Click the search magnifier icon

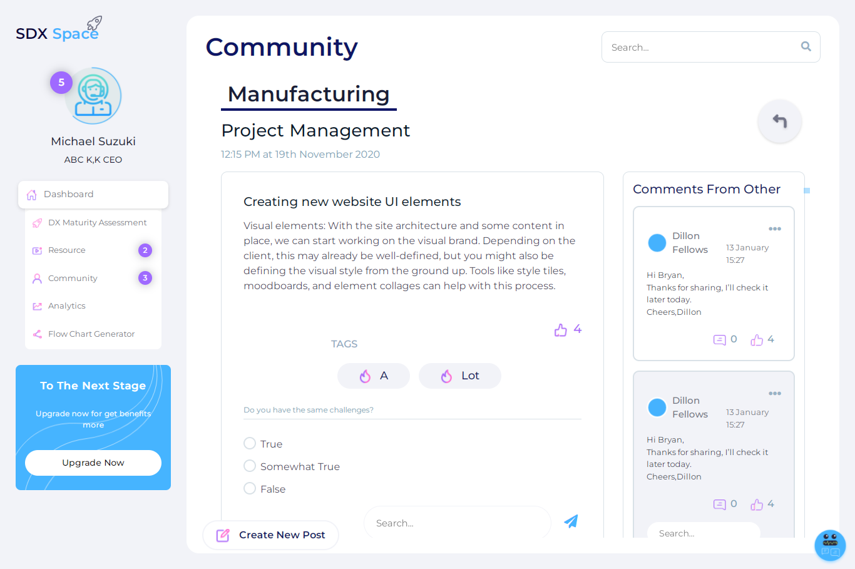pyautogui.click(x=806, y=46)
